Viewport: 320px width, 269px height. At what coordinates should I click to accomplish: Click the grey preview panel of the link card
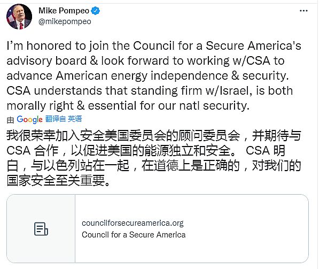[x=41, y=228]
